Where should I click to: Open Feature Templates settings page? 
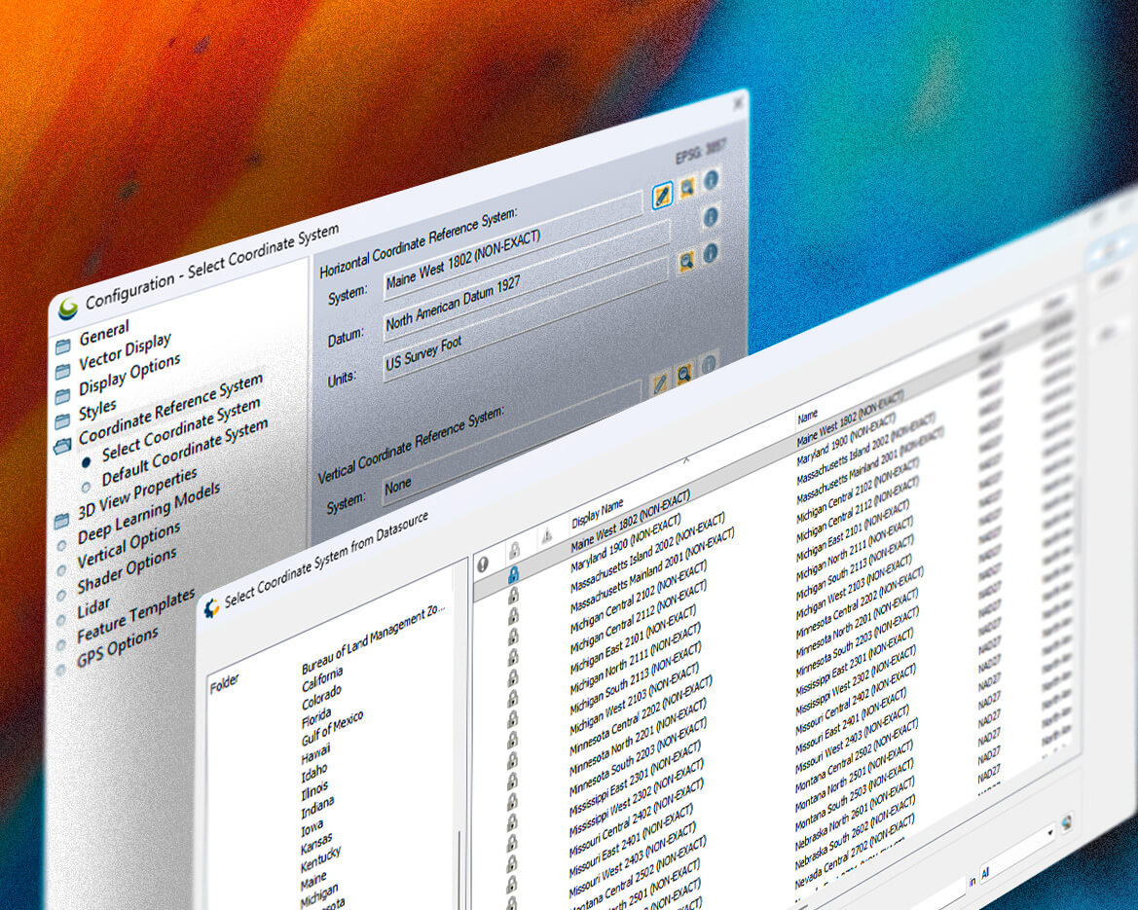[136, 616]
